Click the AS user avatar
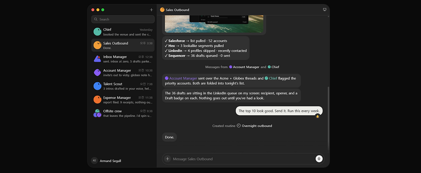Screen dimensions: 421x173 (x=94, y=161)
